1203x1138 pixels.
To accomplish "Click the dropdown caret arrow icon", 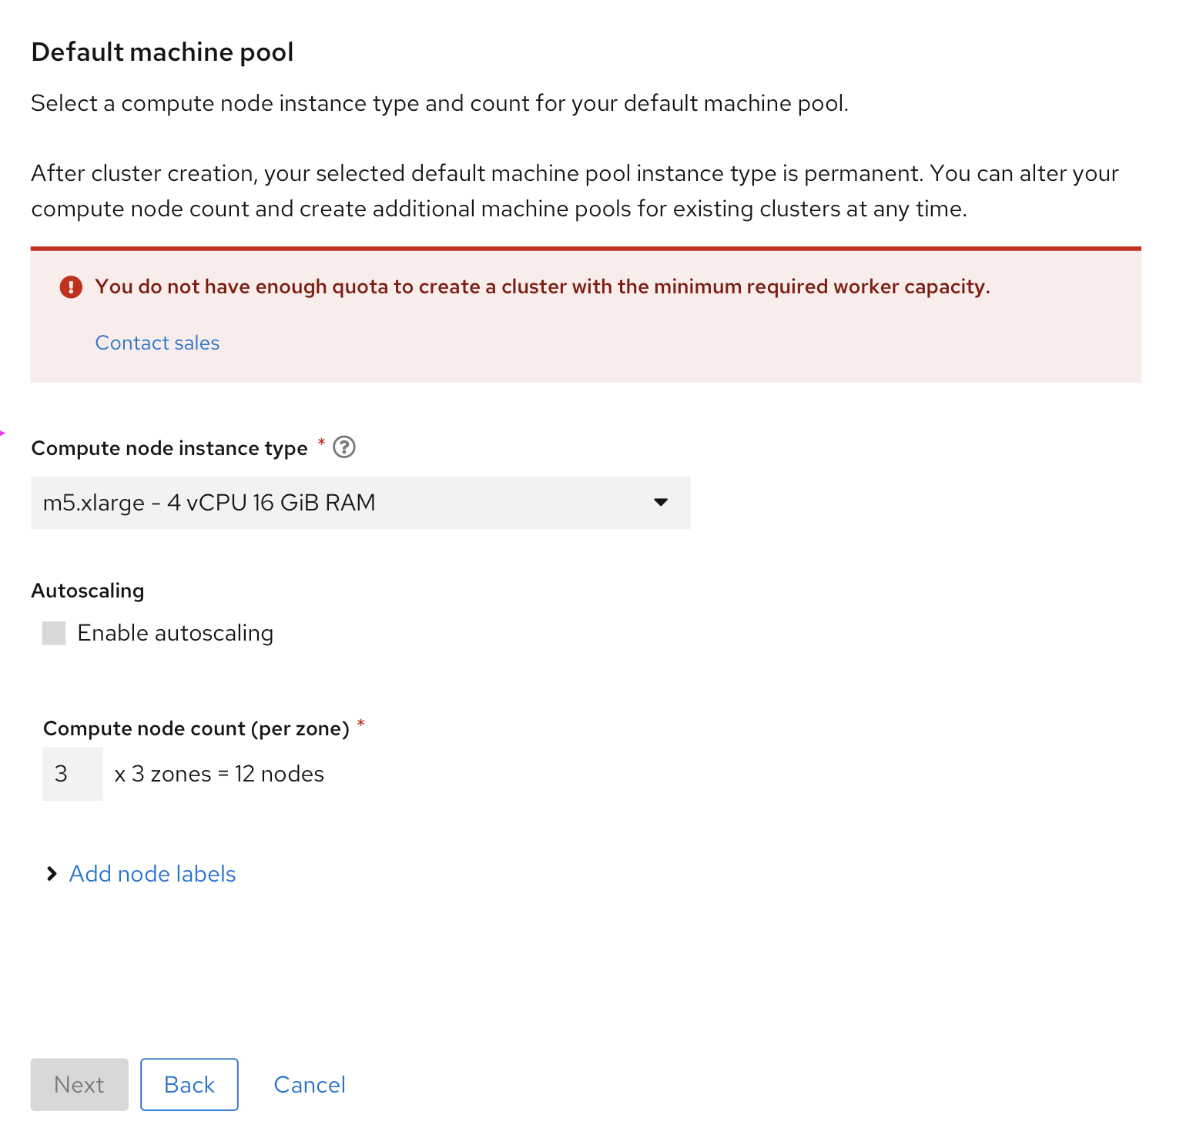I will [x=660, y=503].
